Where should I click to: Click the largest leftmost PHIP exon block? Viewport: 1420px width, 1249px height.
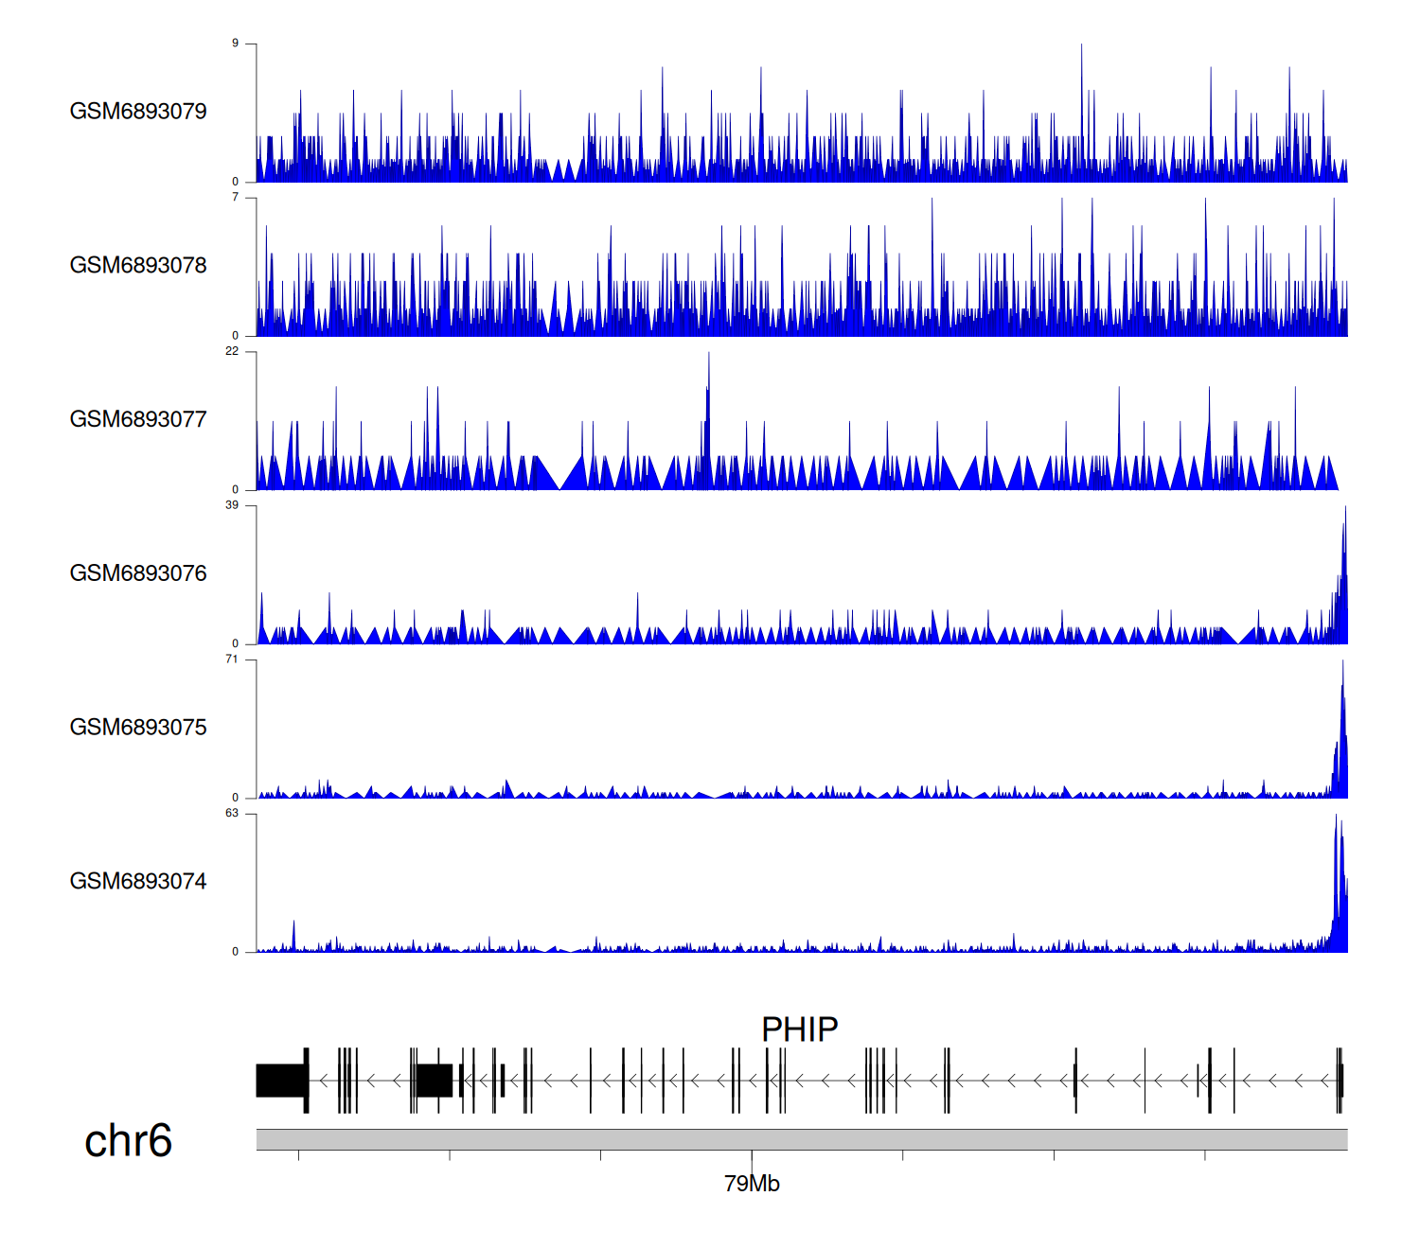point(281,1081)
